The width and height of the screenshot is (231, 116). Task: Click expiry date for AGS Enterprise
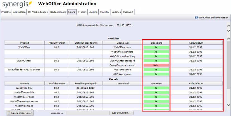coord(196,70)
